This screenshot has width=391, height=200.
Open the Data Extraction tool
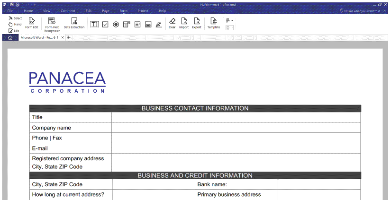(x=74, y=23)
